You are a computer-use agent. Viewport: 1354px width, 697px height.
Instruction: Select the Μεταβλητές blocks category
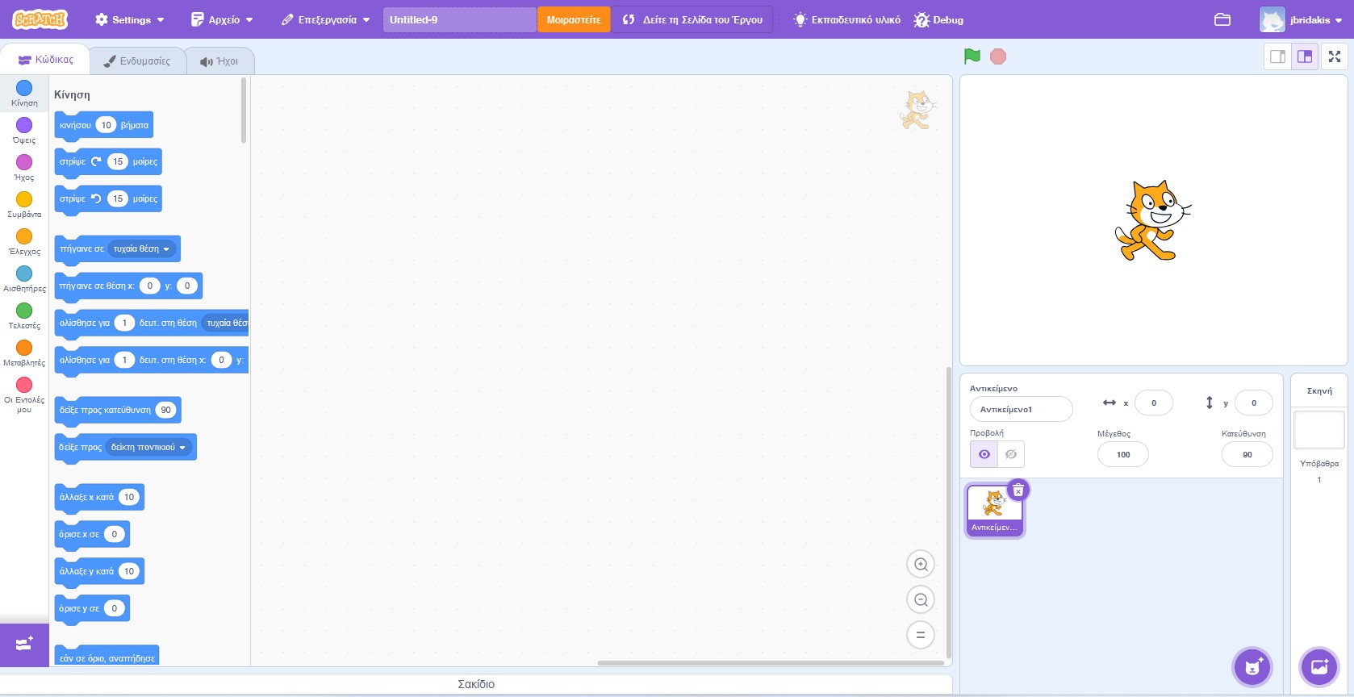[24, 353]
